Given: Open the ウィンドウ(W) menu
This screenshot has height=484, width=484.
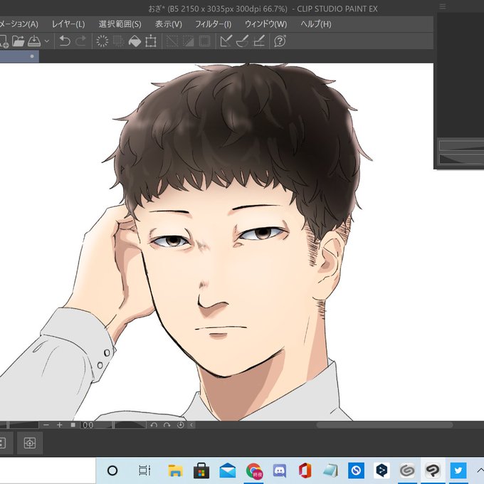Looking at the screenshot, I should point(265,24).
